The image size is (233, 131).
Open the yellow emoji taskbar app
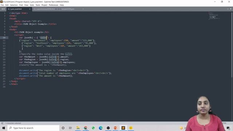click(x=131, y=128)
